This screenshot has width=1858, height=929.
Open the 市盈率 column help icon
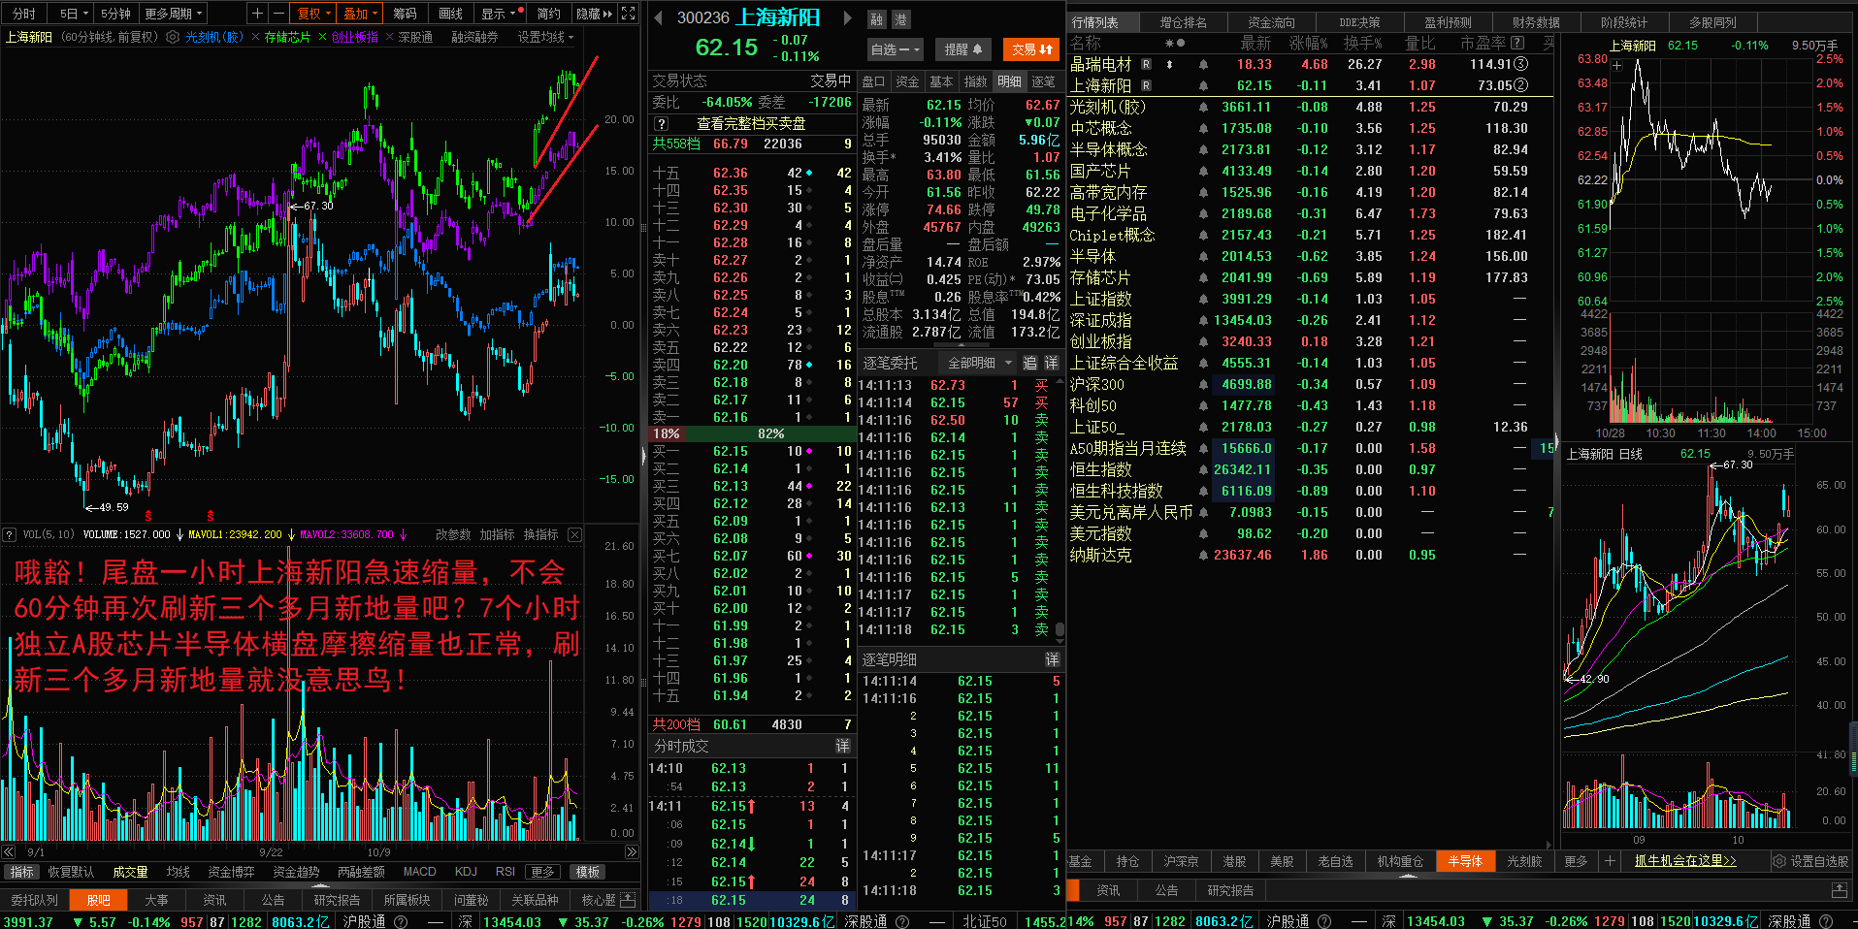1518,44
